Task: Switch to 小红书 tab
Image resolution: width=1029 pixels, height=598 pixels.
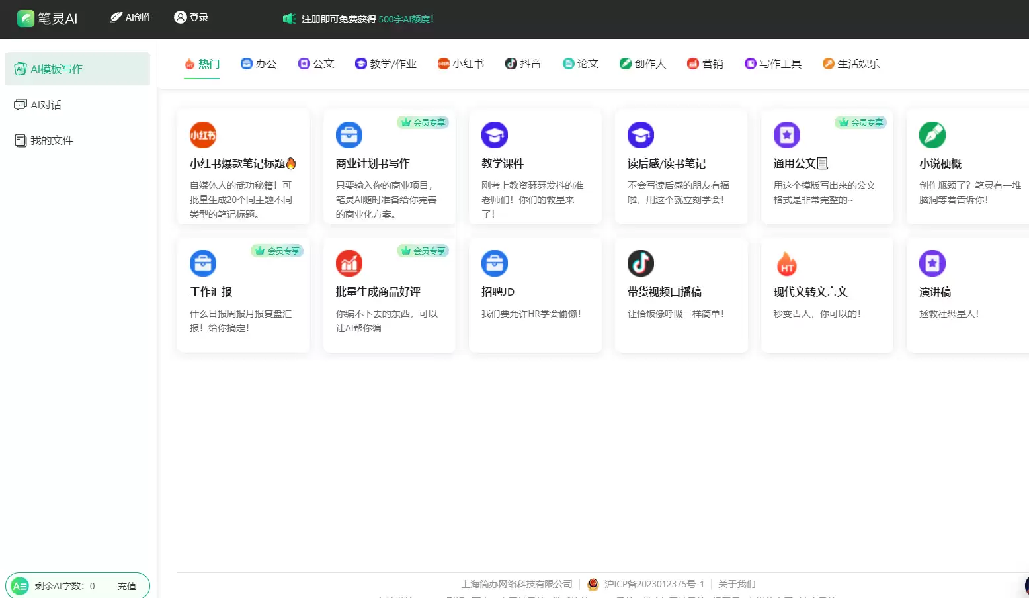Action: pyautogui.click(x=461, y=64)
